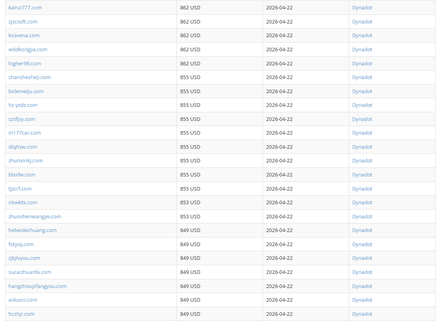Click Dynadot link in kosvena.com row
The width and height of the screenshot is (436, 322).
tap(362, 36)
